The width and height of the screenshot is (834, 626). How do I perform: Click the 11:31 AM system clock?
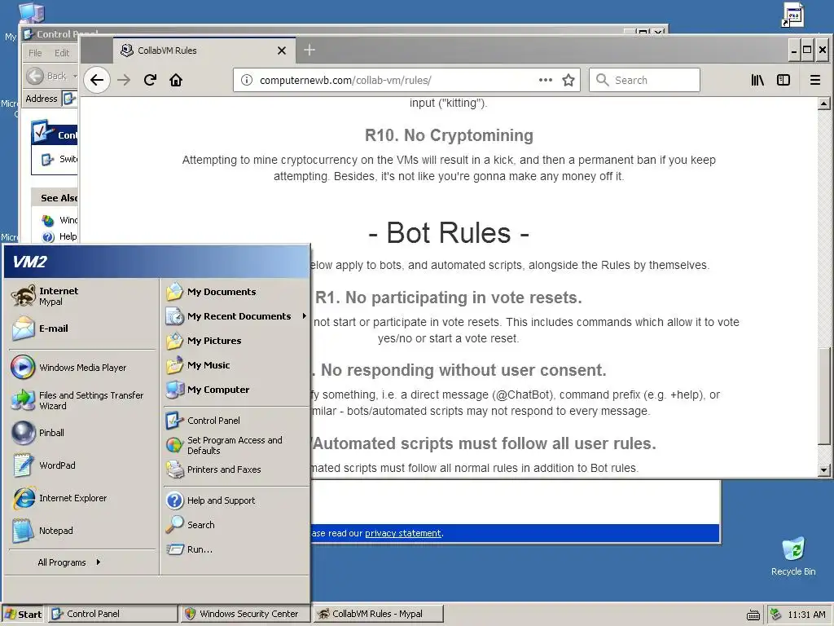coord(806,615)
